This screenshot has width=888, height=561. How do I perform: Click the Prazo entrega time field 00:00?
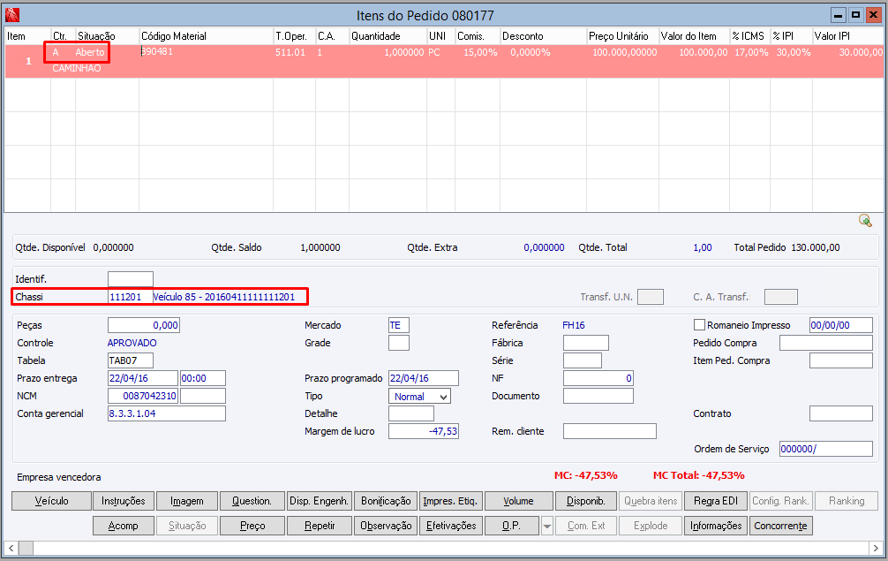[x=203, y=378]
